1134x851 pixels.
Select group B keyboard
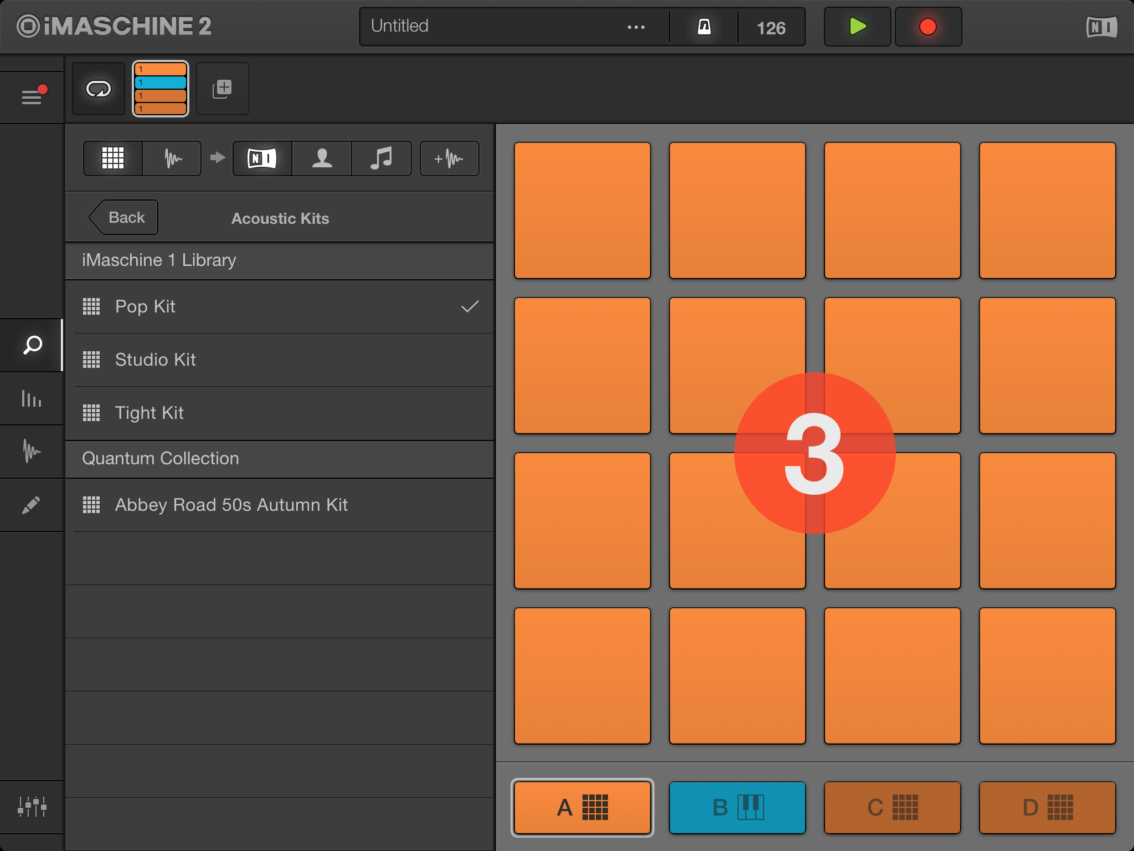[738, 807]
